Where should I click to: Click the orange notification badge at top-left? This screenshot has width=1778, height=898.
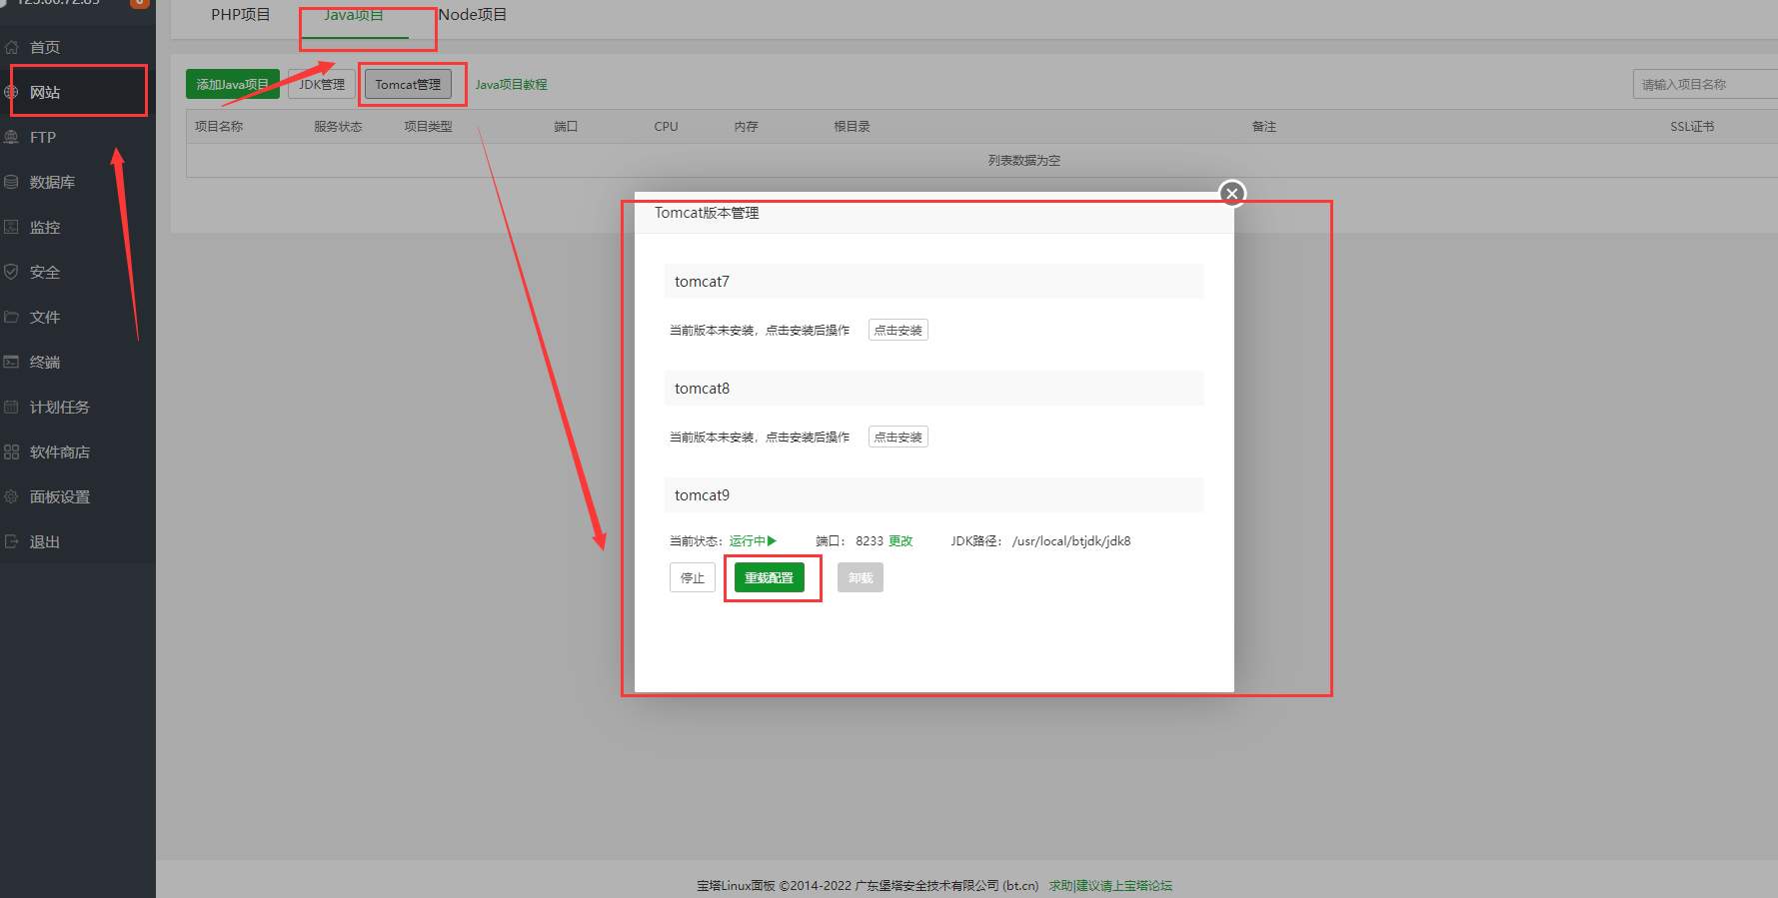[x=140, y=3]
